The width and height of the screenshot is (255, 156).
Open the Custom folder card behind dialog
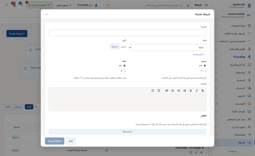tap(33, 53)
